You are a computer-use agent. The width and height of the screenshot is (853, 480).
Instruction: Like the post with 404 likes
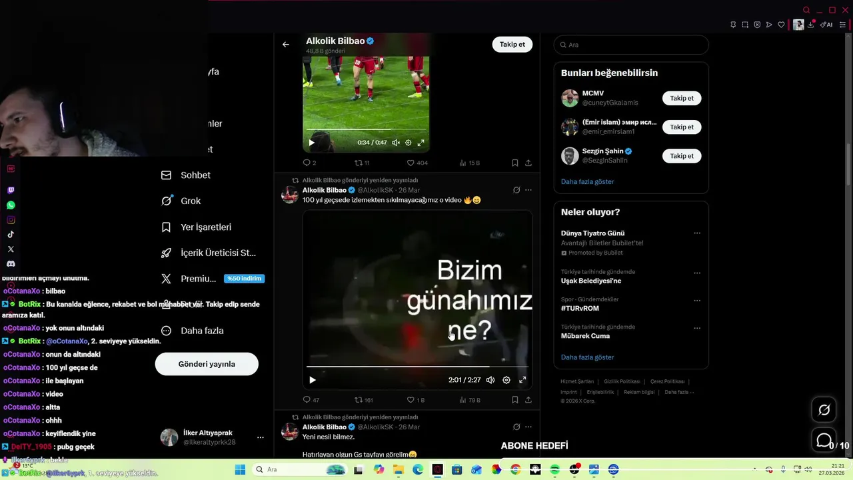pyautogui.click(x=417, y=163)
